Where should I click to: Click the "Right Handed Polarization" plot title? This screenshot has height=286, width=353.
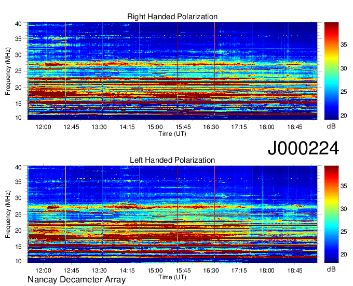tap(172, 17)
